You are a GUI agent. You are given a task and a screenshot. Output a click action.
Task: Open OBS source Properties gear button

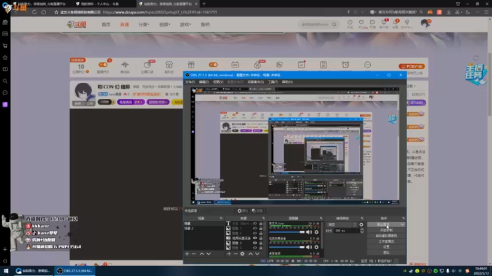[x=242, y=210]
